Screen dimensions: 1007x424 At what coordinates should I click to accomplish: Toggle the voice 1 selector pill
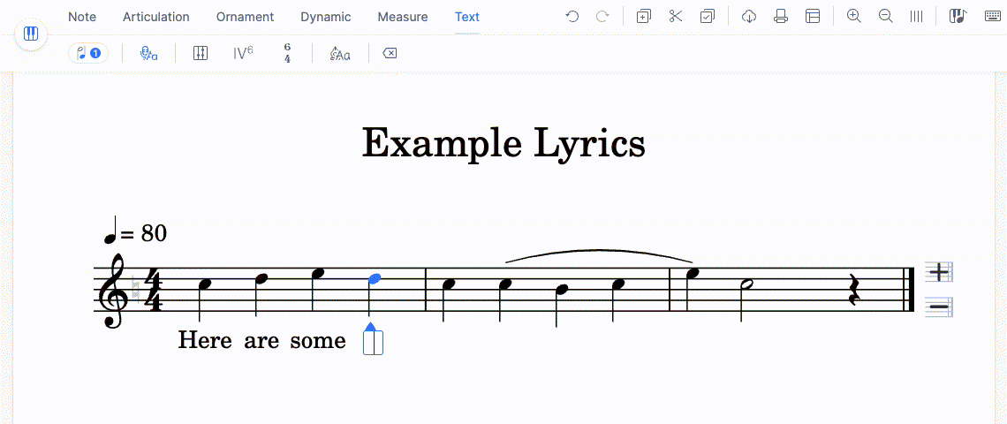(88, 53)
